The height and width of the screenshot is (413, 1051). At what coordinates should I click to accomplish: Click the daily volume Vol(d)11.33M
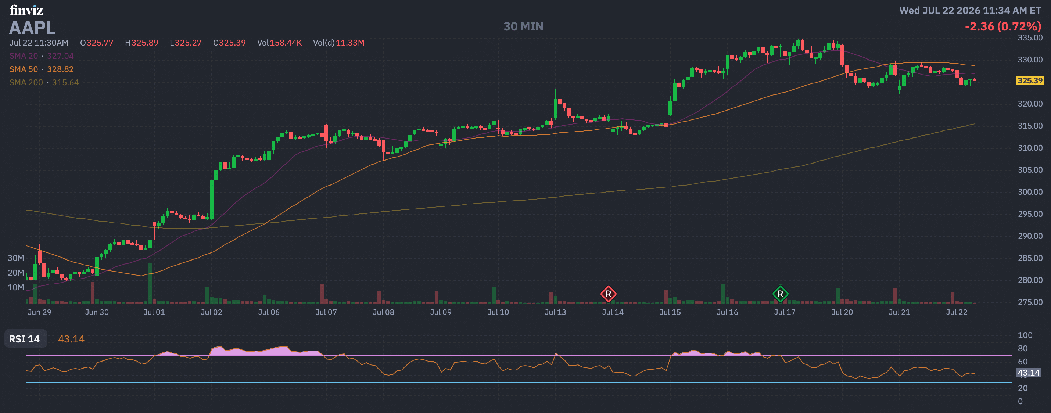point(339,43)
